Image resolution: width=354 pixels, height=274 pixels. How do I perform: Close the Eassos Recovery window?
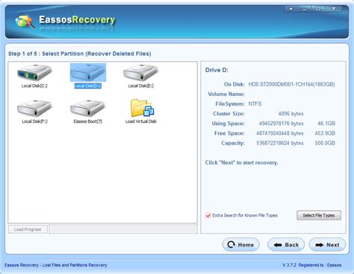pyautogui.click(x=334, y=9)
